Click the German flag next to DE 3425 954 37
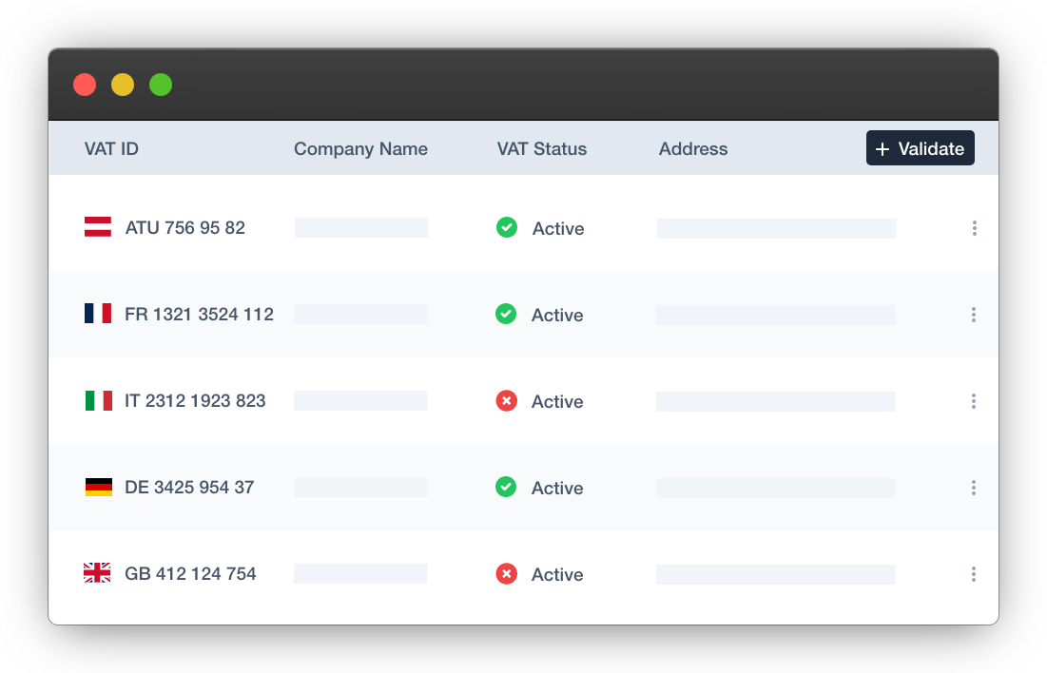The width and height of the screenshot is (1047, 673). [x=98, y=487]
